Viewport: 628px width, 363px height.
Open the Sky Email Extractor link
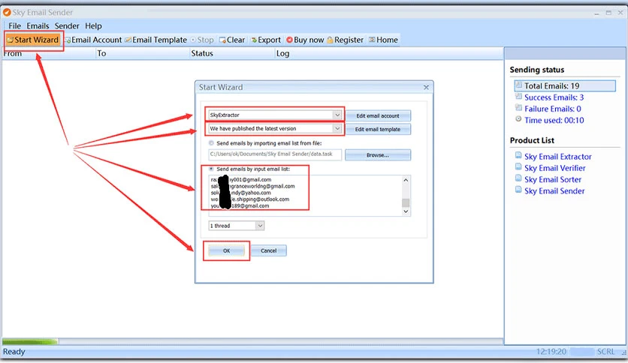coord(558,157)
